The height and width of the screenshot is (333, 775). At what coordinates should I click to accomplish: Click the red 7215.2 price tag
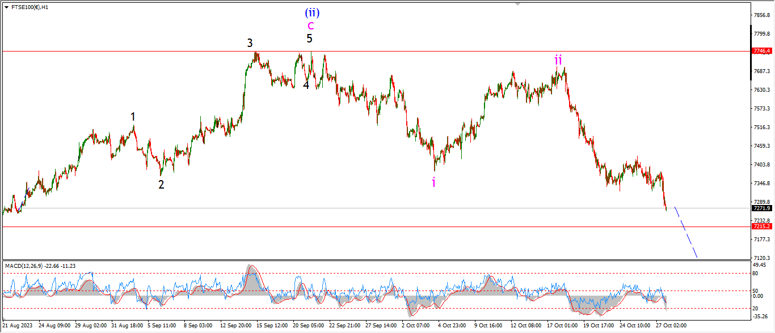pyautogui.click(x=761, y=227)
